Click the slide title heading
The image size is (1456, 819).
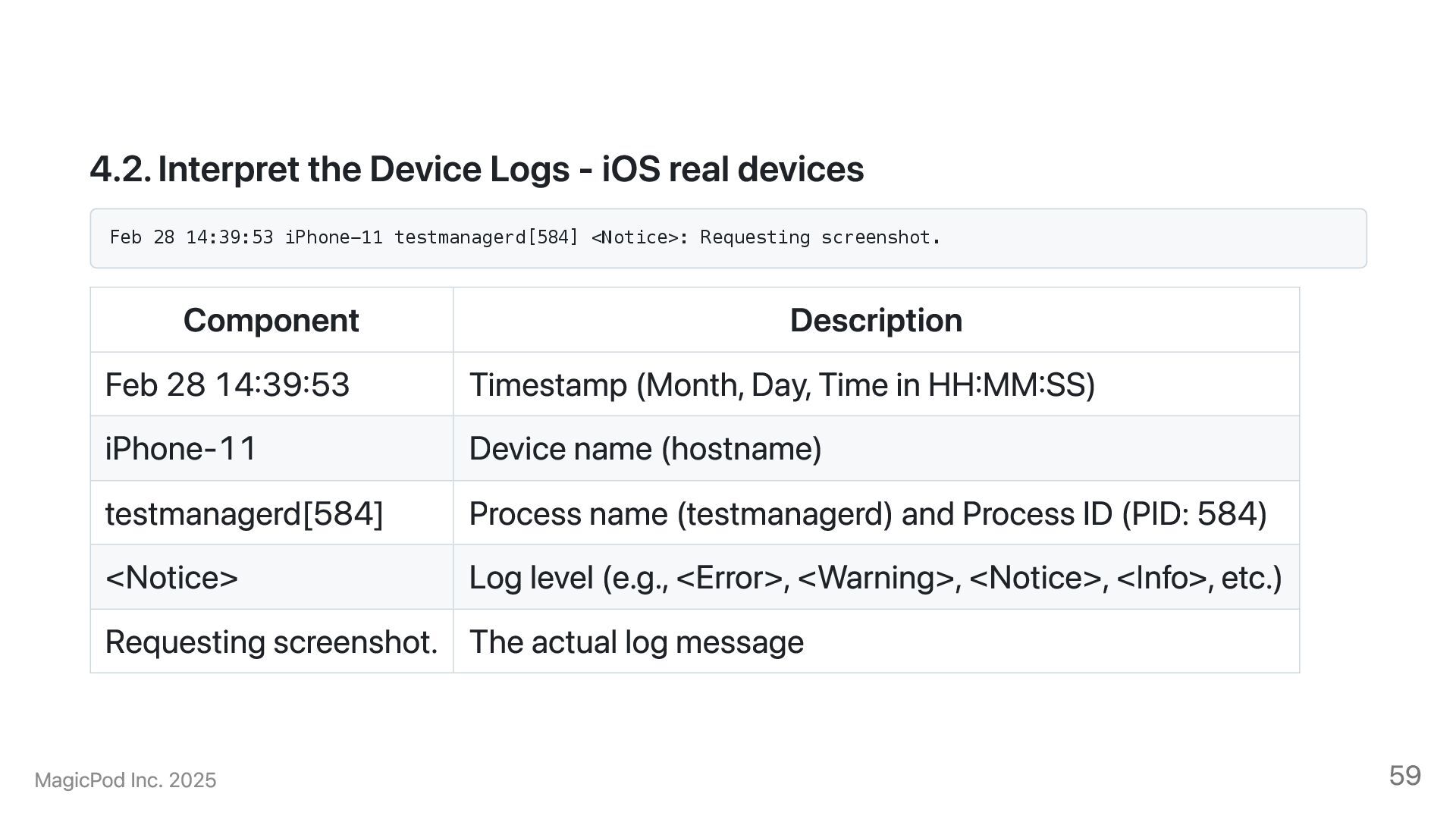click(x=476, y=169)
